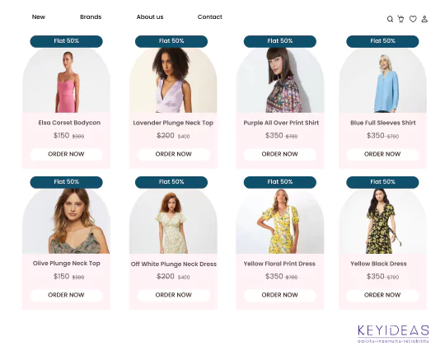Select the Elsa Corset Bodycon product image
The image size is (445, 351).
[x=67, y=81]
